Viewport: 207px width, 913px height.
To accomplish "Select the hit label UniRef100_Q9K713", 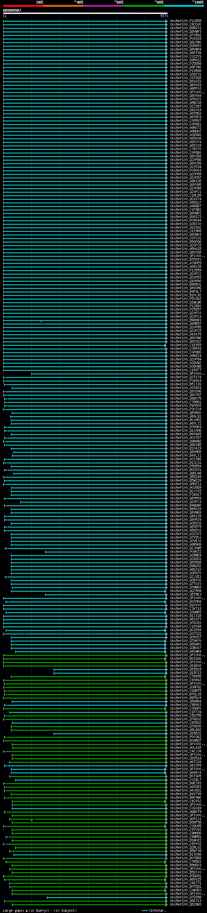I will (x=186, y=901).
